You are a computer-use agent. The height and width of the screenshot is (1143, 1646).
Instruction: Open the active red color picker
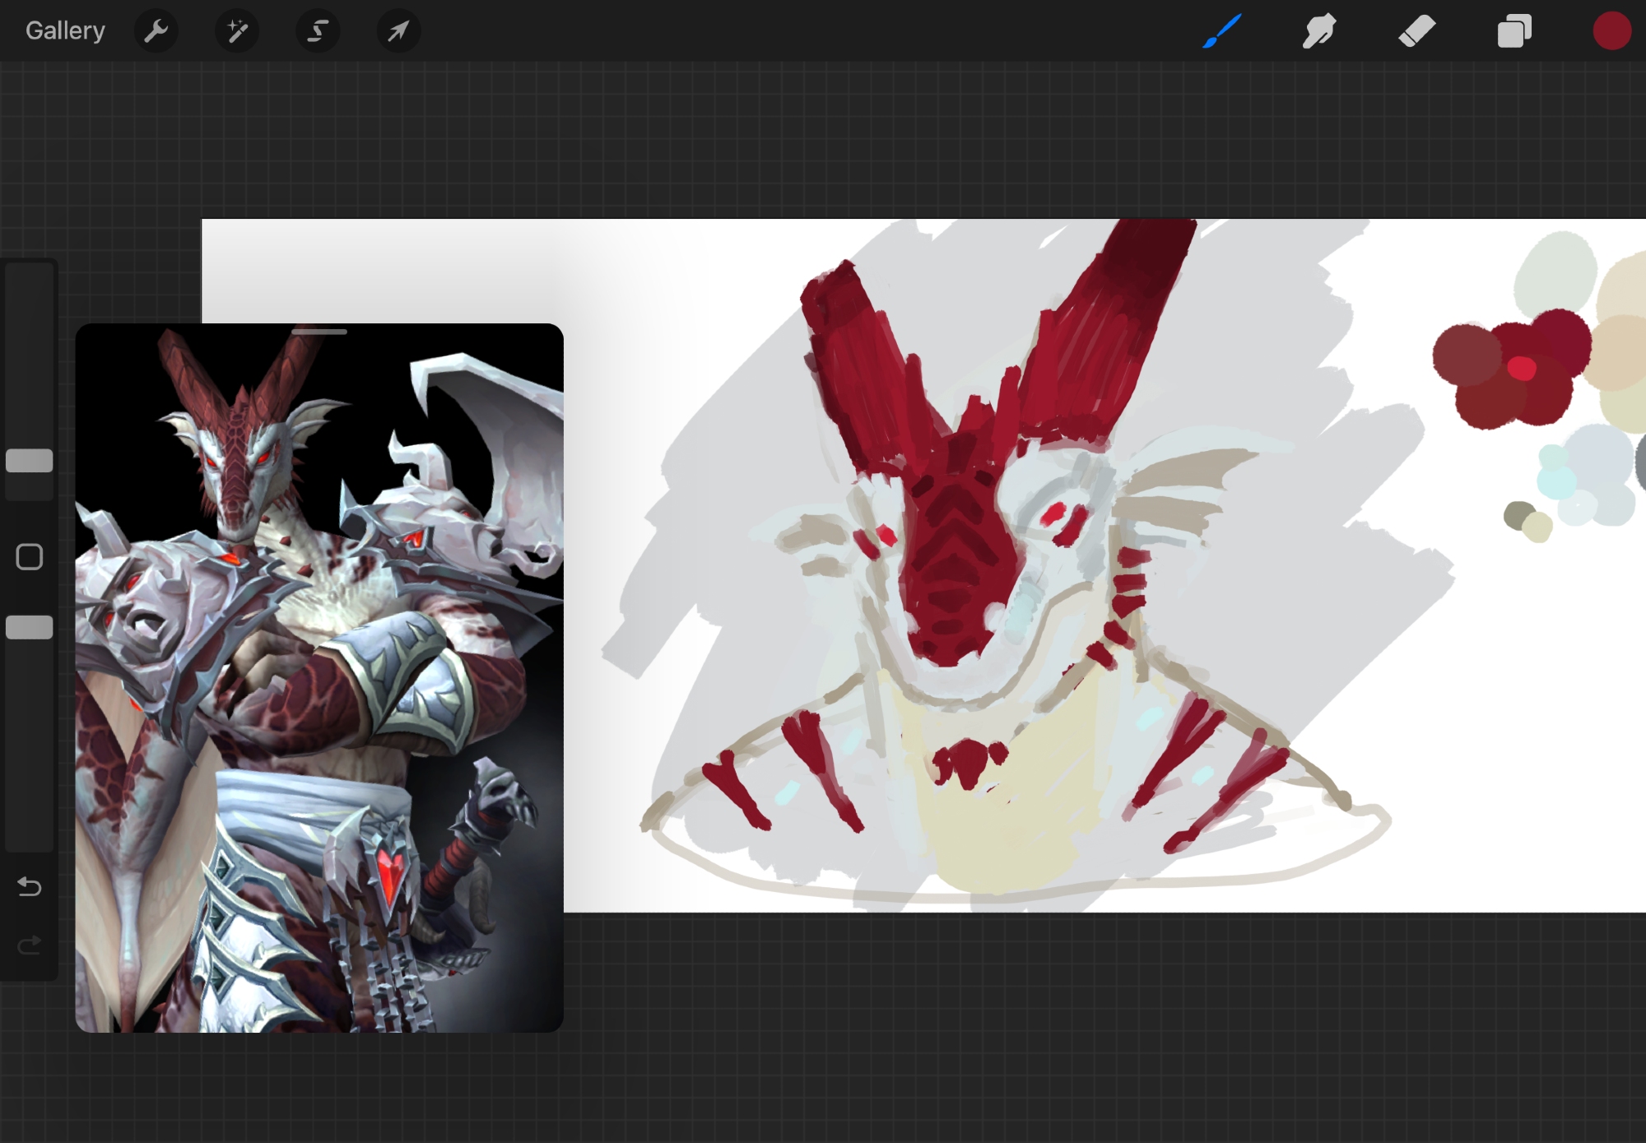pyautogui.click(x=1611, y=31)
